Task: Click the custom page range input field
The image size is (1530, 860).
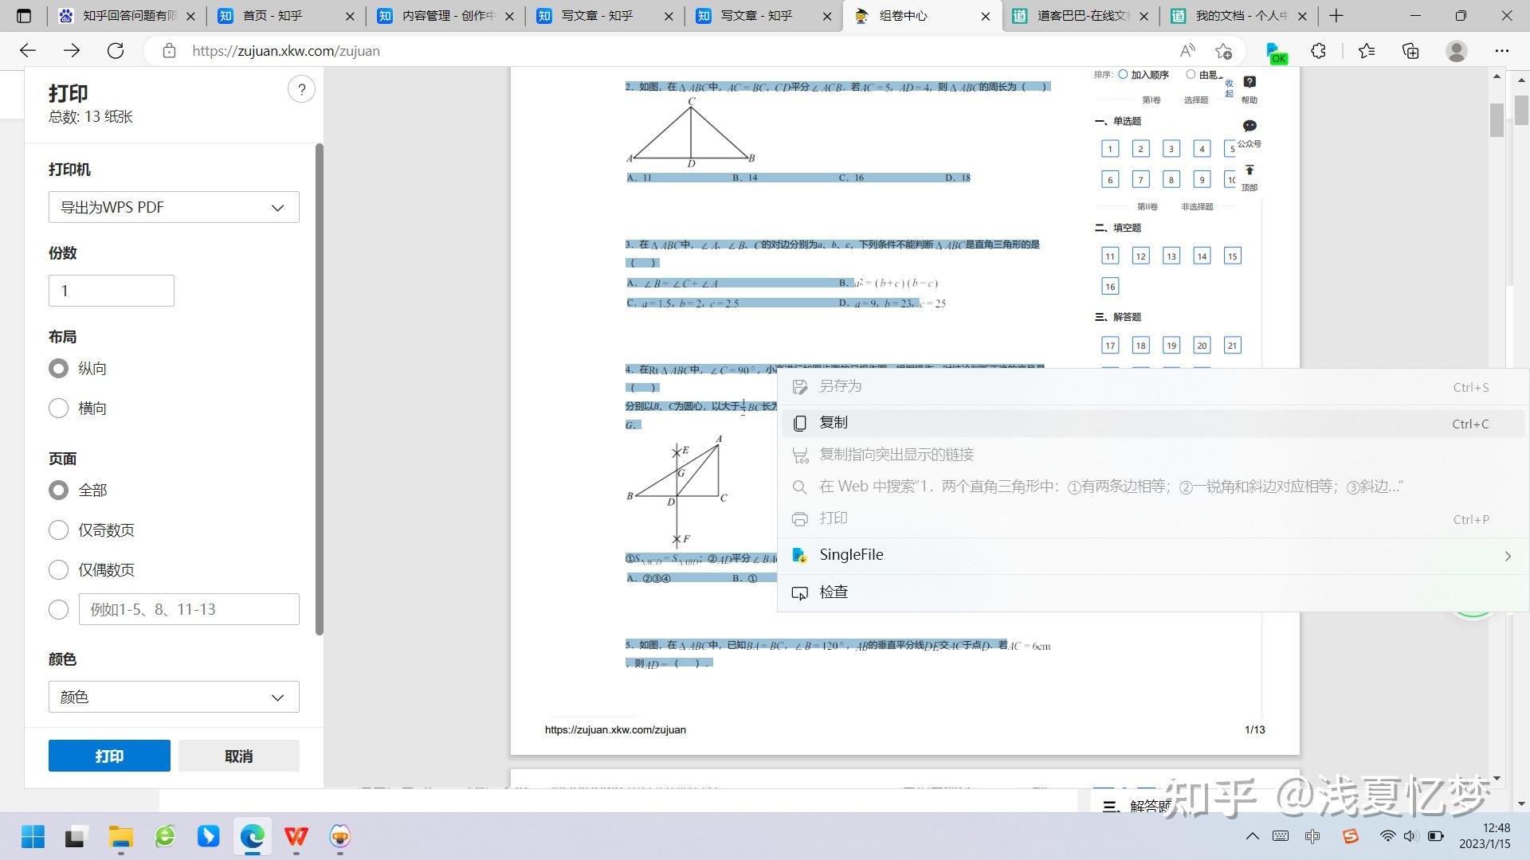Action: tap(189, 609)
